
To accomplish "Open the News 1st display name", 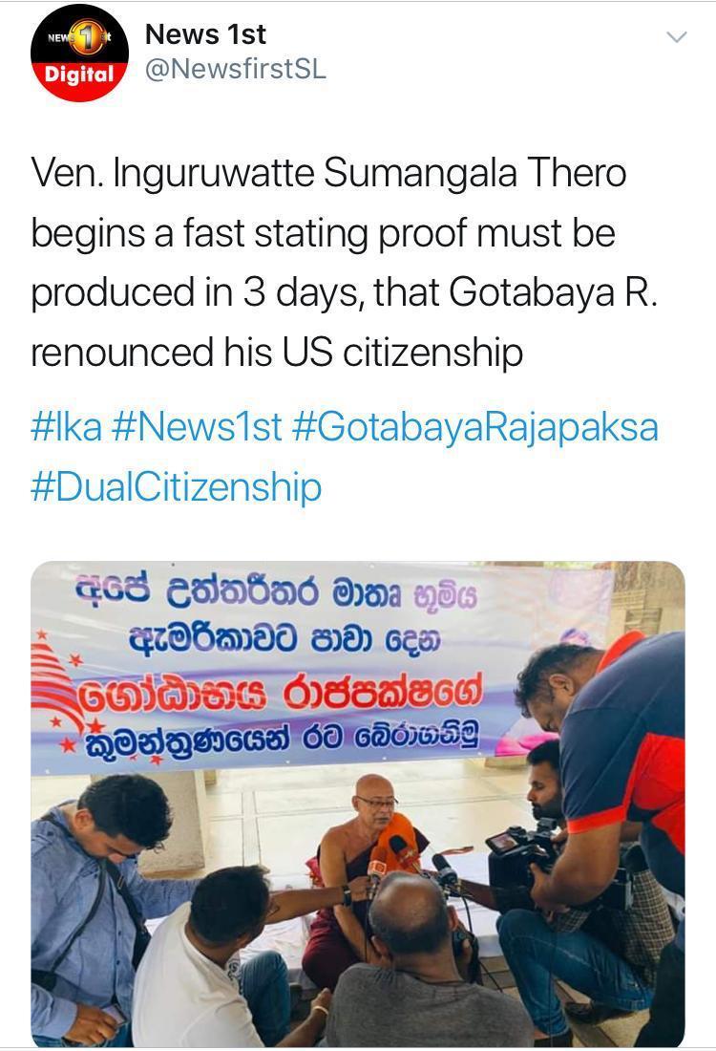I will (x=205, y=34).
